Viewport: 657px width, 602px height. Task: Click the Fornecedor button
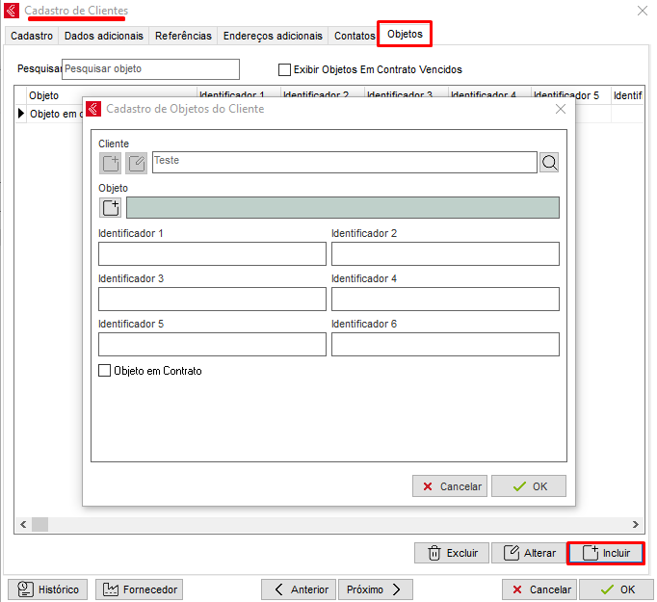(x=140, y=589)
